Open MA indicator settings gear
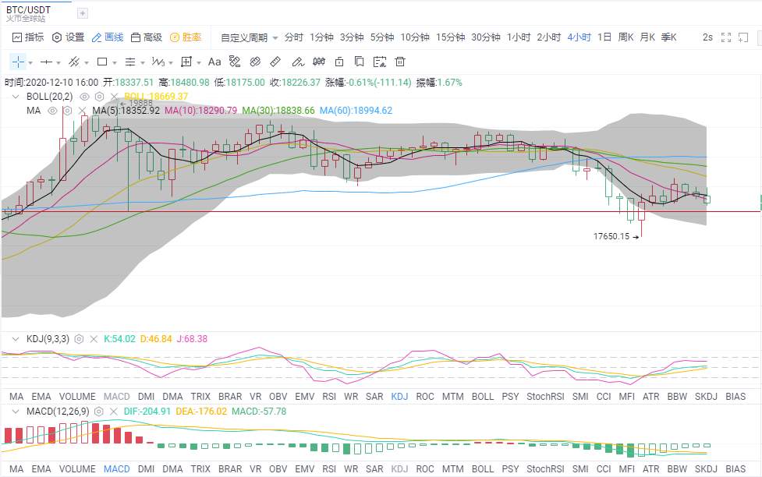Viewport: 762px width, 477px height. [68, 111]
